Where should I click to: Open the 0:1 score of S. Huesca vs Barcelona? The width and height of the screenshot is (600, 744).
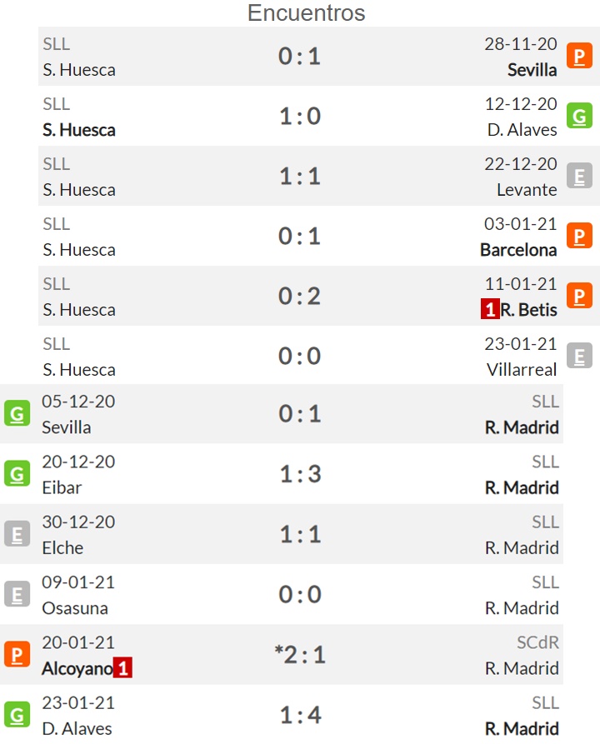point(299,236)
